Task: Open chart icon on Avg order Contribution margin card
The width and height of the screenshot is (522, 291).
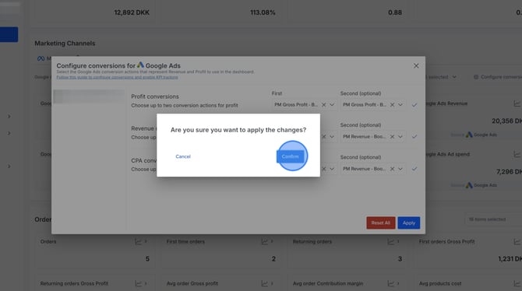Action: tap(390, 284)
